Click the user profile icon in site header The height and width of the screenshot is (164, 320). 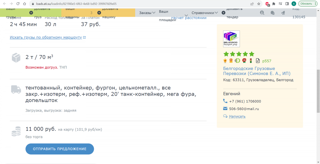(262, 13)
